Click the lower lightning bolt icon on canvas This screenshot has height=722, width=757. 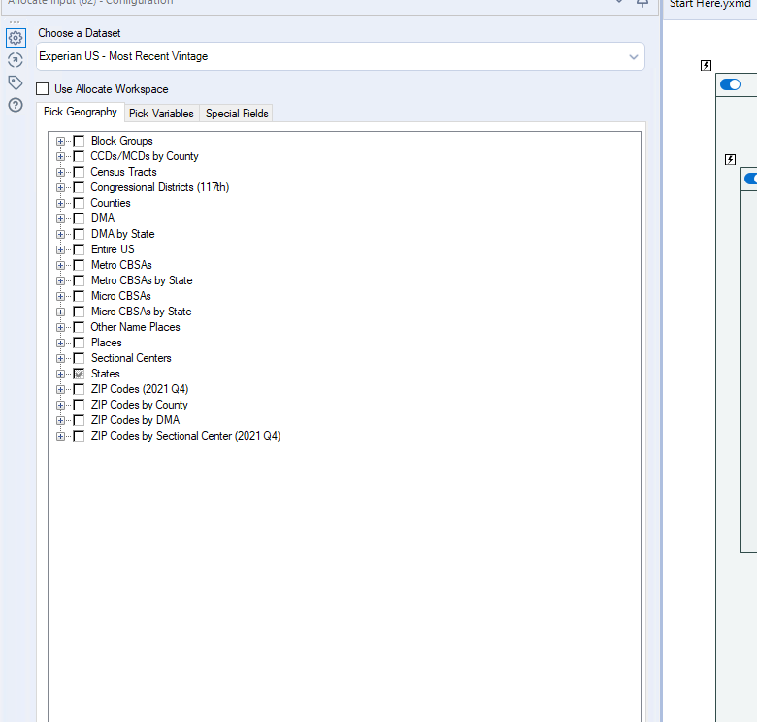730,160
